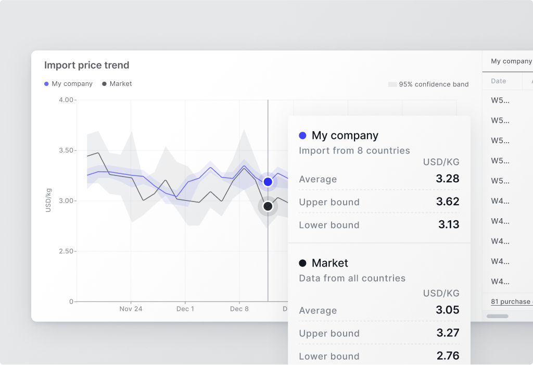Click My company Upper bound value 3.62

447,202
